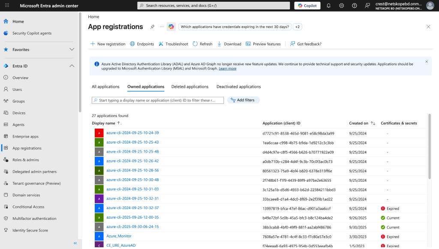Go to Home in sidebar
439x249 pixels.
(x=18, y=21)
